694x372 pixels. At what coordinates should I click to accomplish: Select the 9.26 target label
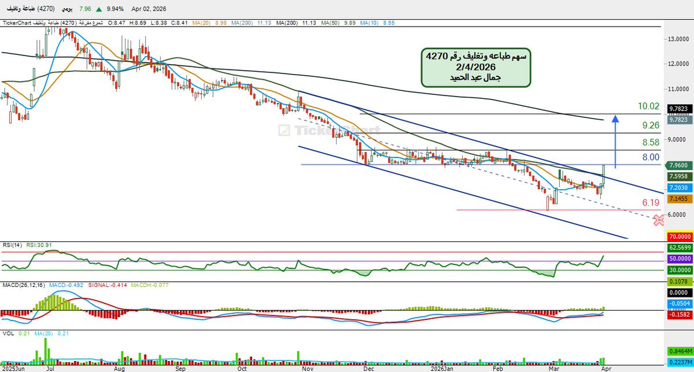click(651, 125)
